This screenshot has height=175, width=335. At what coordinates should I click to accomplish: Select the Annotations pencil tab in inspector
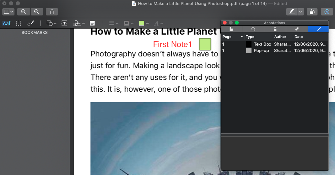point(318,29)
